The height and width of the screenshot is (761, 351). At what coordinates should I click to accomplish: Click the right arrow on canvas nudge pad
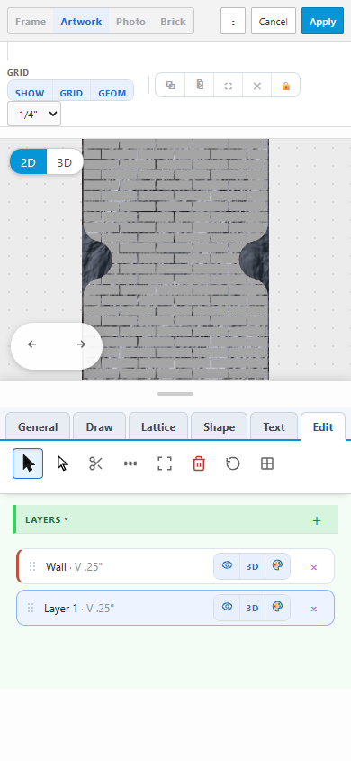click(x=81, y=344)
